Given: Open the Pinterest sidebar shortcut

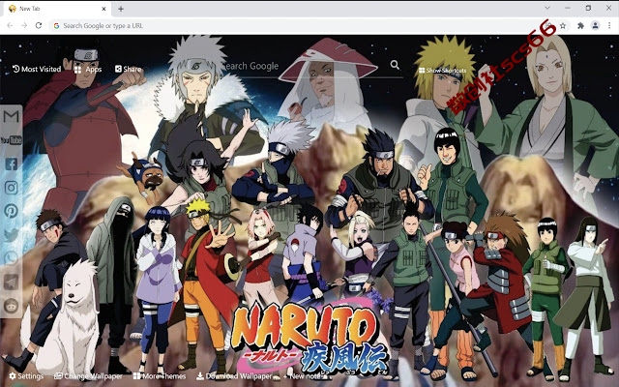Looking at the screenshot, I should 11,211.
